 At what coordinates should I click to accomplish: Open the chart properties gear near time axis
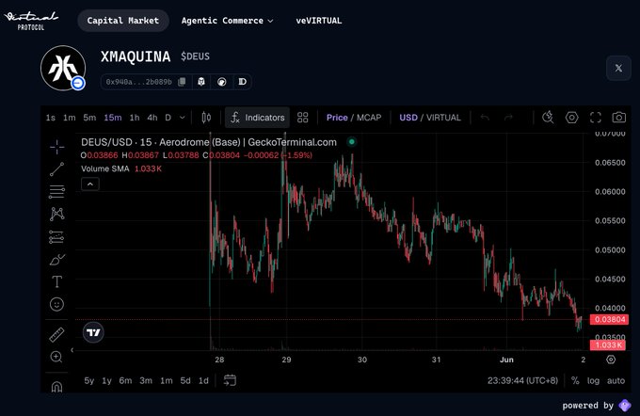coord(611,360)
